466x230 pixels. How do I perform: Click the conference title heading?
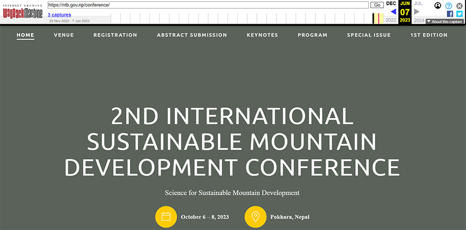pyautogui.click(x=232, y=141)
